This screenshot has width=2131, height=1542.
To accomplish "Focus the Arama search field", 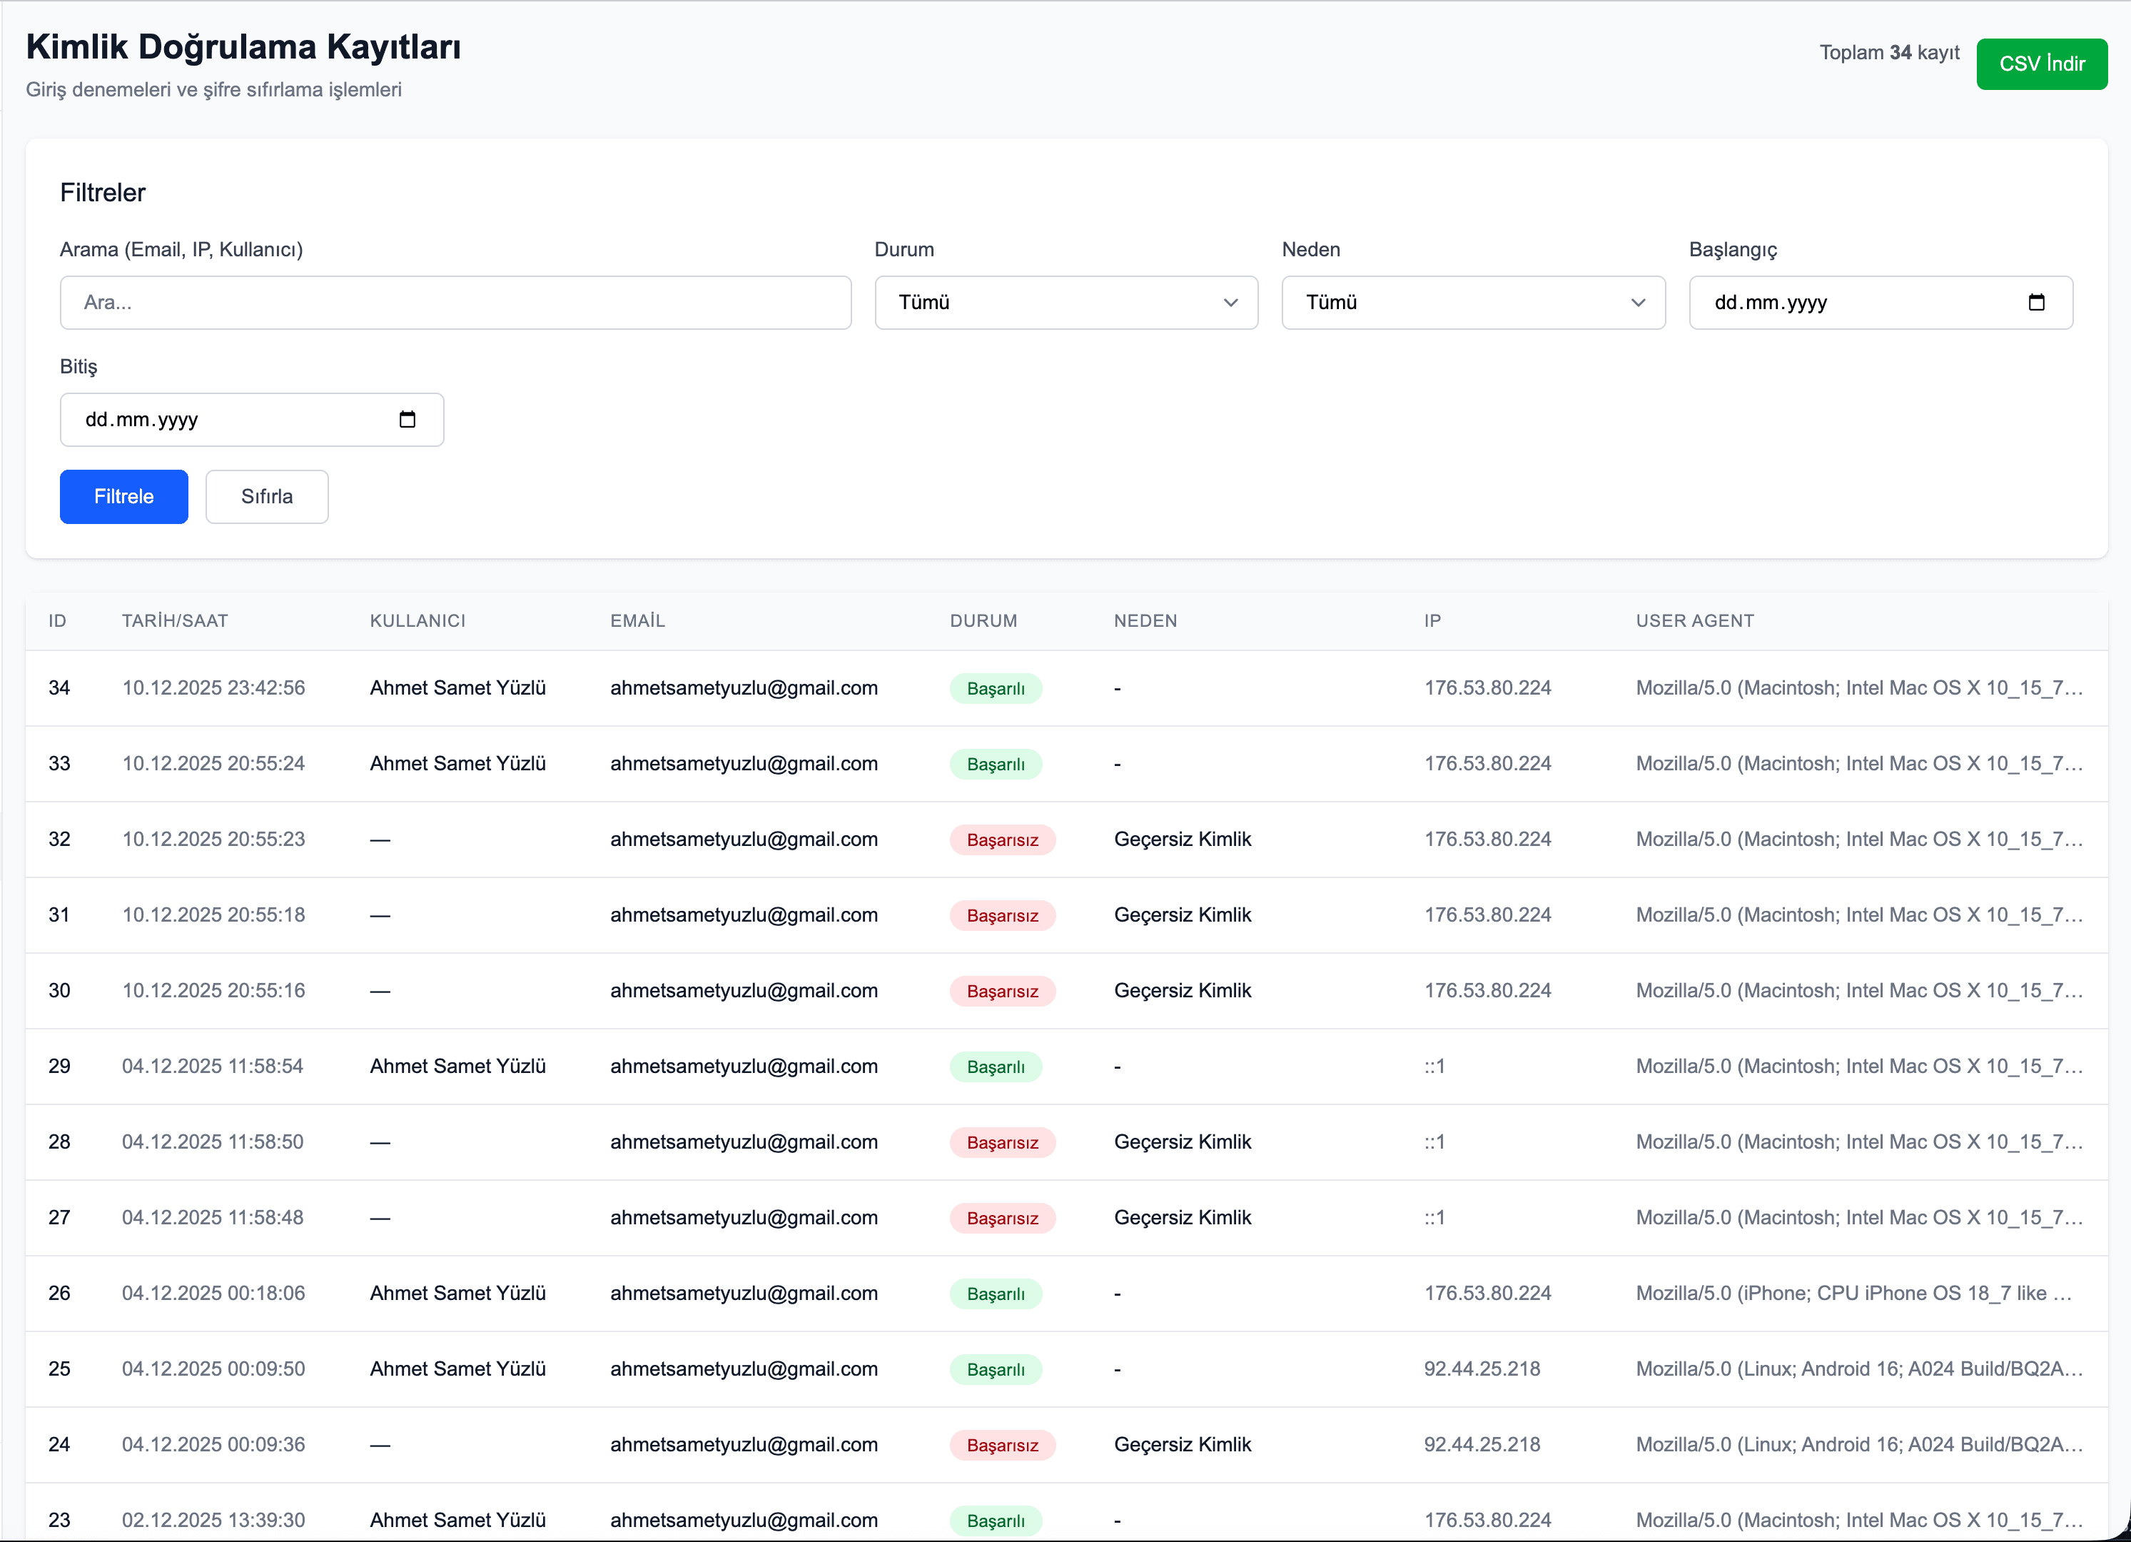I will point(456,303).
